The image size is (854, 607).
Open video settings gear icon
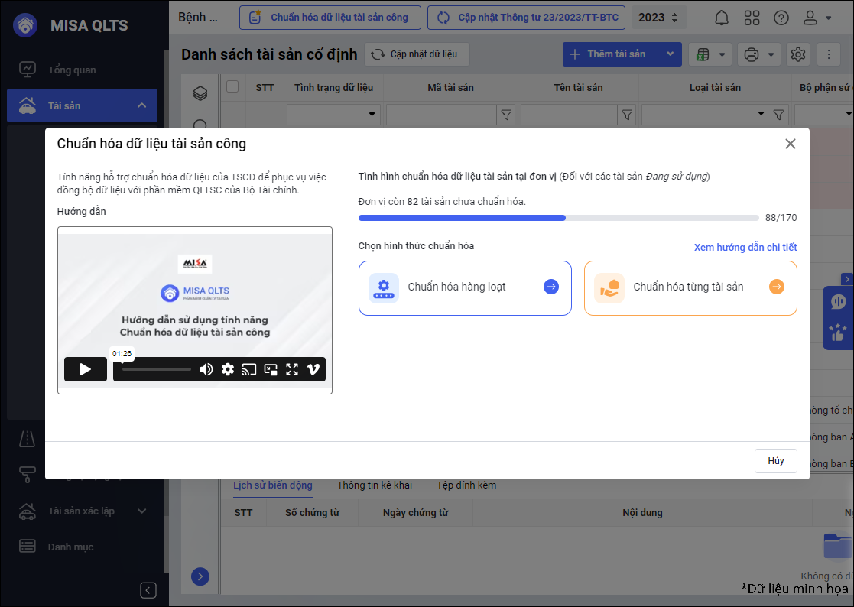coord(228,369)
